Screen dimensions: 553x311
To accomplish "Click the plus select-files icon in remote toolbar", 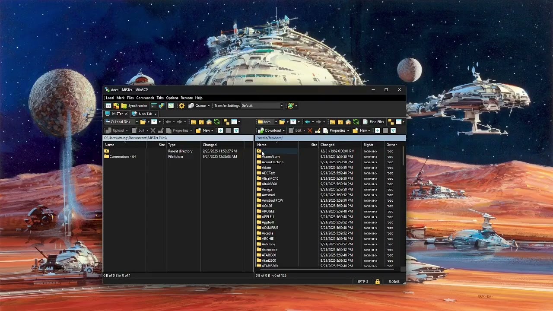I will (x=378, y=130).
